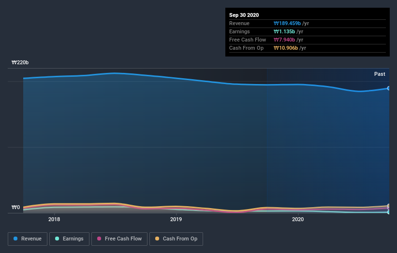The width and height of the screenshot is (397, 253).
Task: Toggle the Cash From Op legend button
Action: click(x=176, y=239)
